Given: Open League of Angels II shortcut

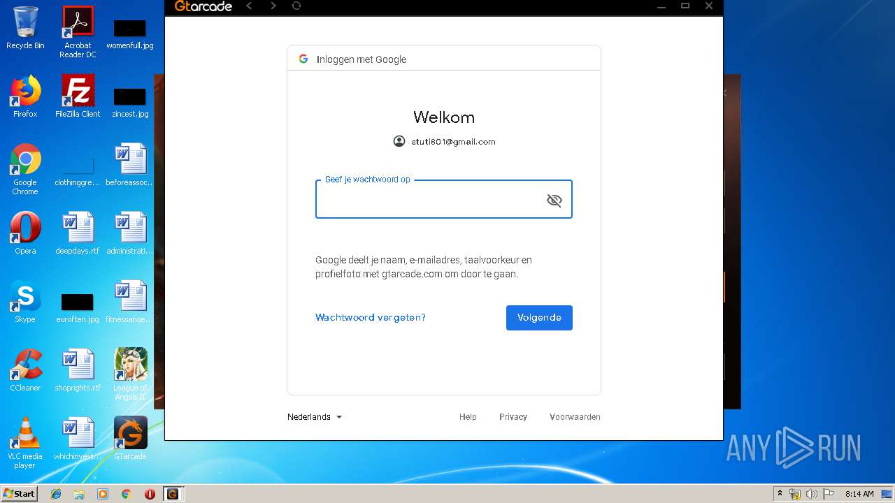Looking at the screenshot, I should tap(130, 374).
